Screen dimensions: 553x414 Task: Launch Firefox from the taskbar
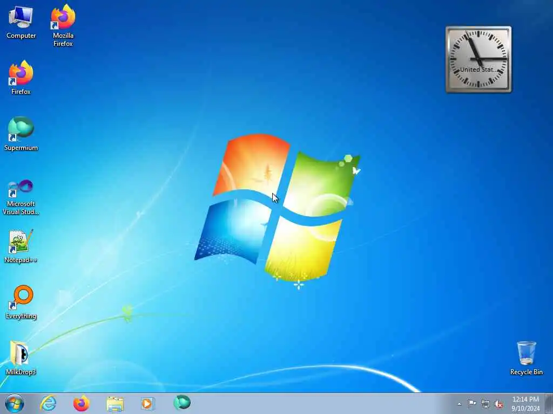[81, 403]
